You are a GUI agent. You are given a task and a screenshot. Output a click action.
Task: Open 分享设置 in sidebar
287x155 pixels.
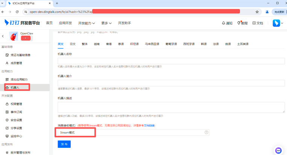coord(16,128)
